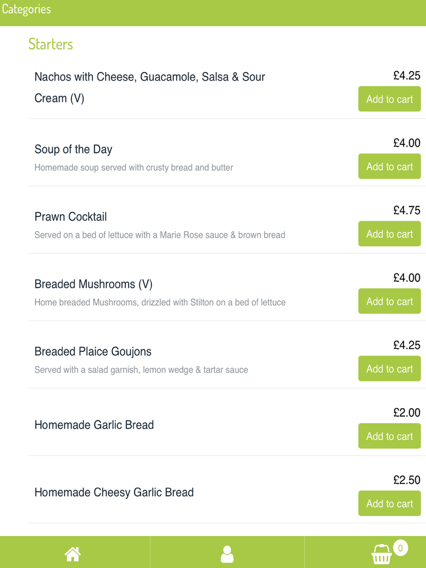Add Soup of the Day to cart
This screenshot has width=426, height=568.
(x=389, y=166)
